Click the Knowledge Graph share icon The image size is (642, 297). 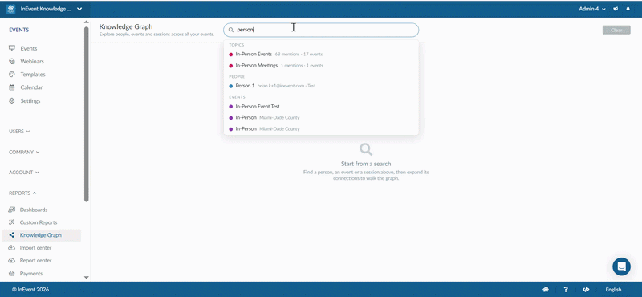(x=11, y=235)
